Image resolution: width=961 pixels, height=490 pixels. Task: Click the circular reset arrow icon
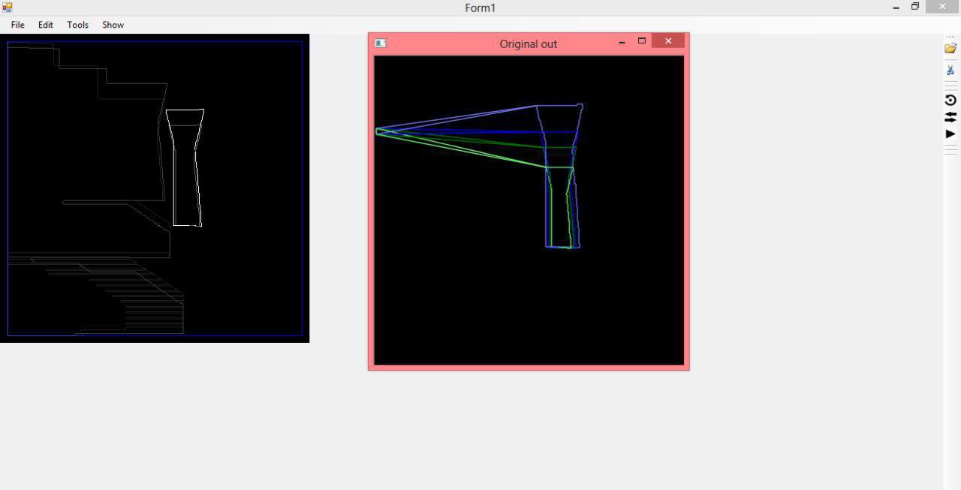click(950, 100)
